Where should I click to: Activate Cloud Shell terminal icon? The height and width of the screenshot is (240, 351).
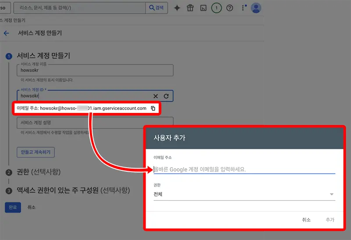[x=203, y=8]
